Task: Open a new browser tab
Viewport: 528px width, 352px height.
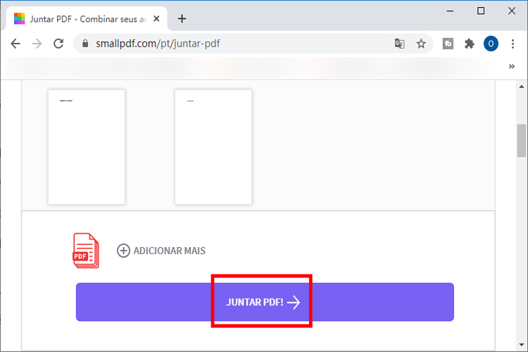Action: pos(182,18)
